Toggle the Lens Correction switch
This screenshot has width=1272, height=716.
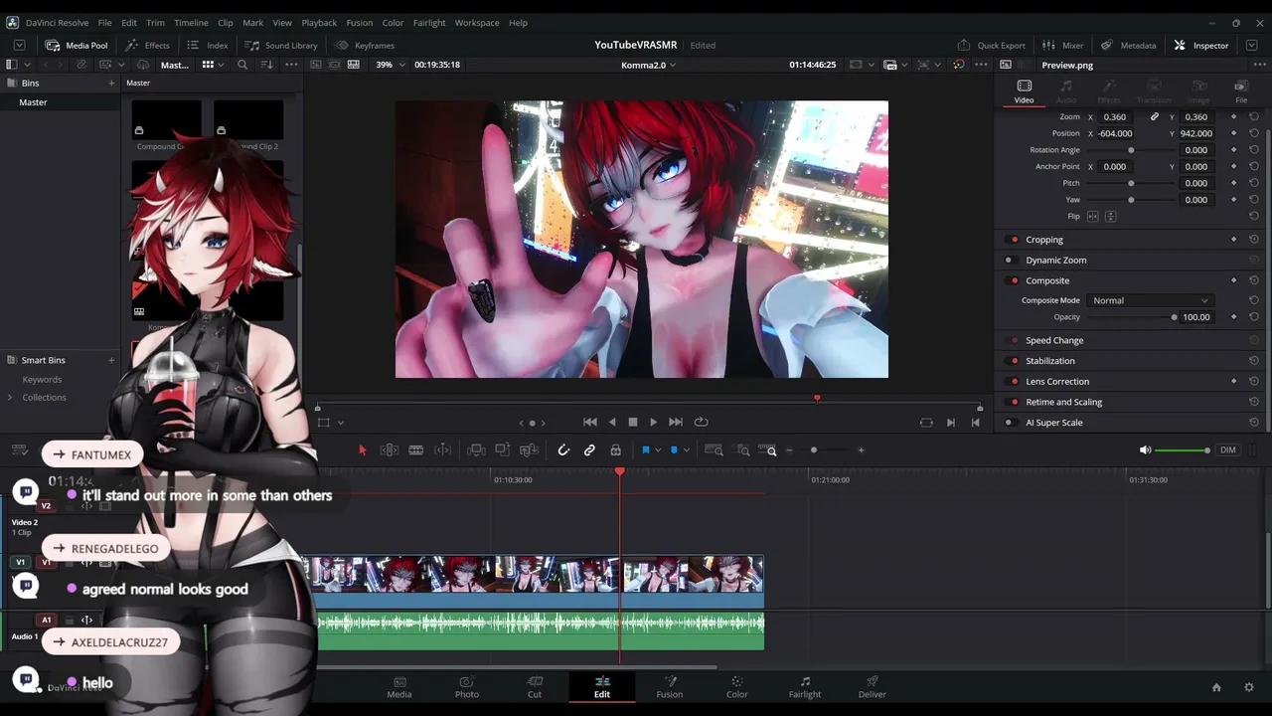click(1013, 382)
